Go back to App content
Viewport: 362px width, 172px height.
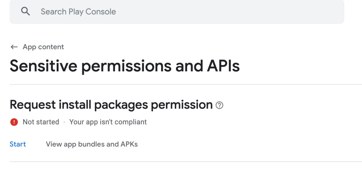click(x=43, y=47)
